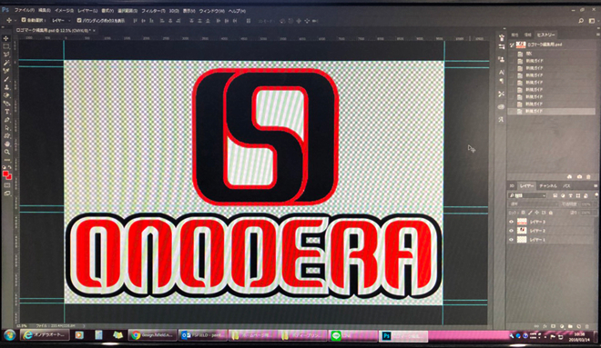This screenshot has height=348, width=601.
Task: Select the Rectangular Marquee tool
Action: tap(6, 46)
